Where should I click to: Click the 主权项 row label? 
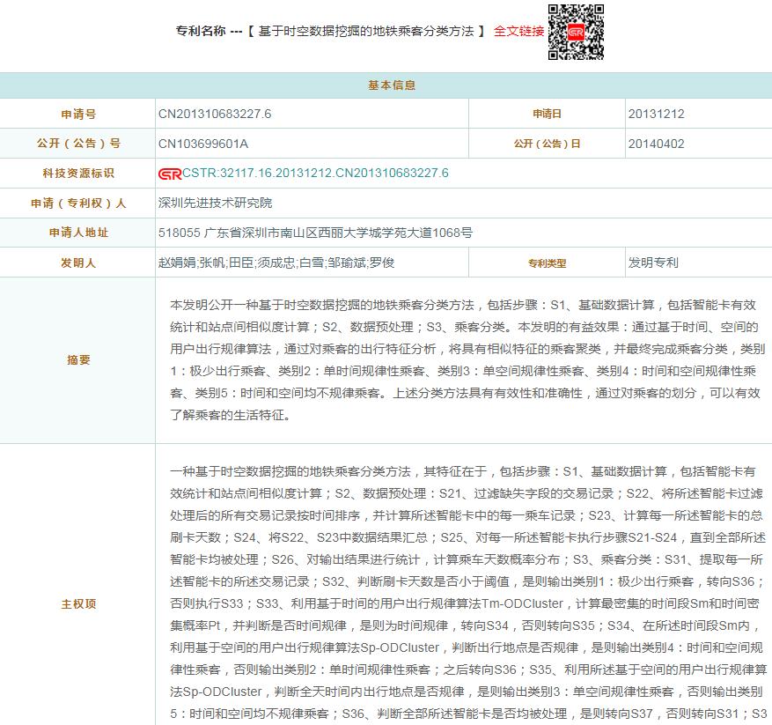coord(77,604)
